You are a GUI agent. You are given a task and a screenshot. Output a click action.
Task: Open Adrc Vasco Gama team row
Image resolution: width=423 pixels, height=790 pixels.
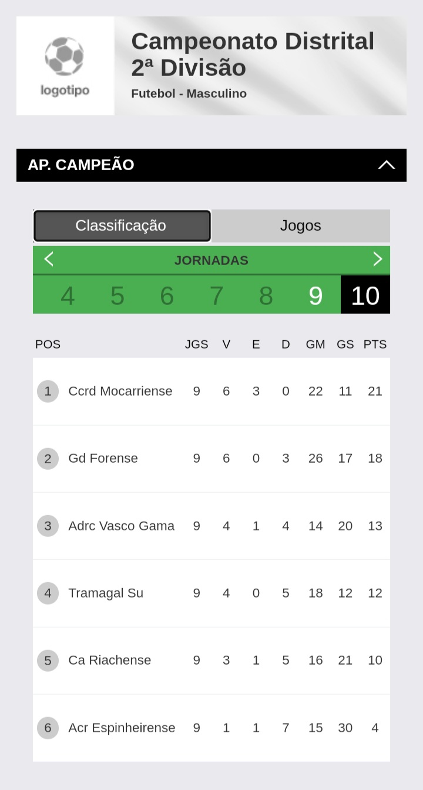pyautogui.click(x=121, y=526)
